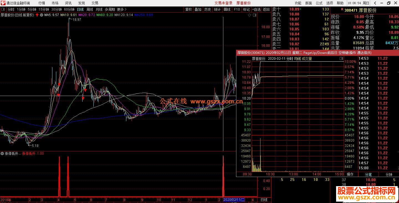The height and width of the screenshot is (203, 399).
Task: Click the 操作 button in intraday popup
Action: click(350, 174)
